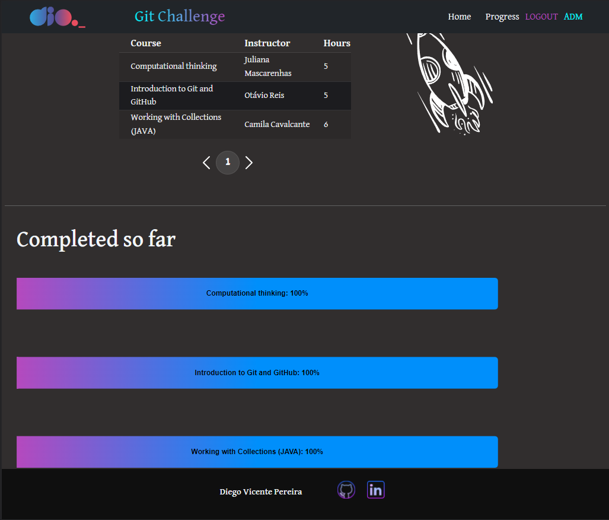Click the rocket illustration
609x520 pixels.
449,84
